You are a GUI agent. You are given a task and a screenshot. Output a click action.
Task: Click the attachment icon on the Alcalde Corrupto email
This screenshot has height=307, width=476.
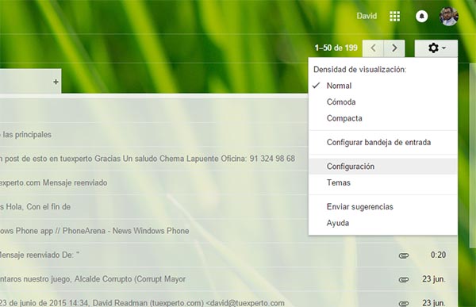(404, 280)
